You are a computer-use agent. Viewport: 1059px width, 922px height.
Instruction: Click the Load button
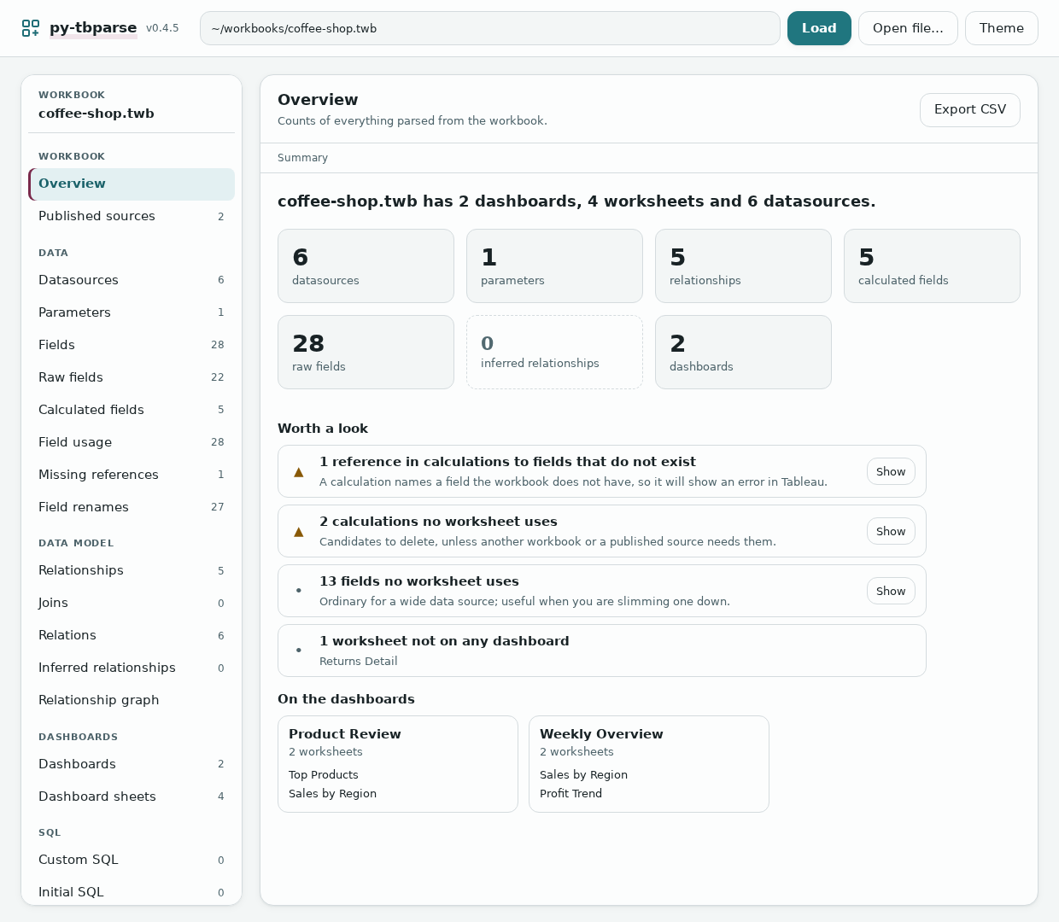819,28
